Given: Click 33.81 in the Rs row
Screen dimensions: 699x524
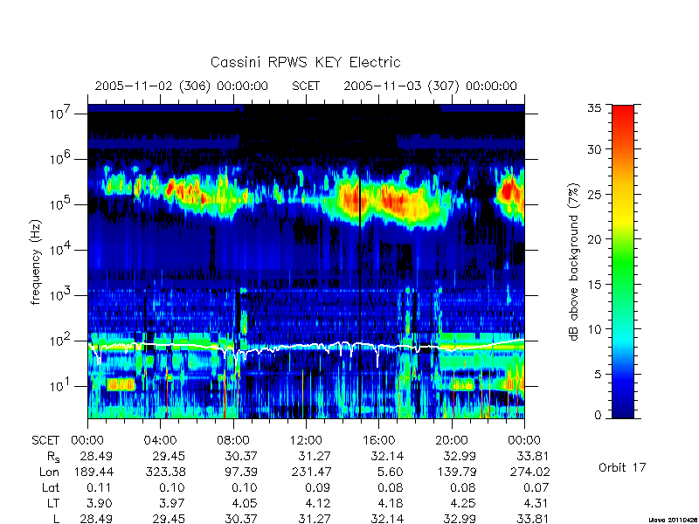Looking at the screenshot, I should [532, 456].
